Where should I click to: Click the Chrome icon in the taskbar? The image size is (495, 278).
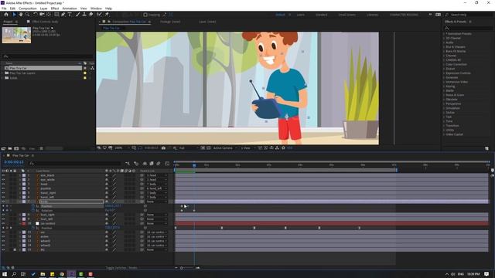point(62,274)
